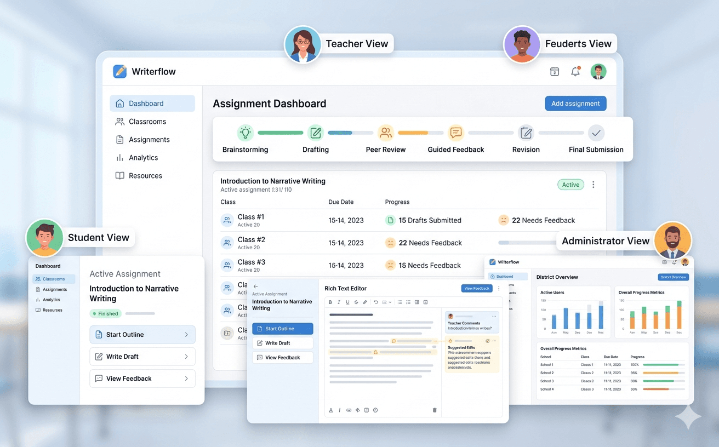Insert a hyperlink using the link icon
This screenshot has height=447, width=719.
364,302
